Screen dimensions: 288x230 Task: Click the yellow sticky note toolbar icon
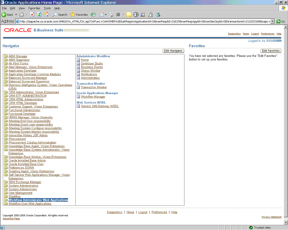coord(129,15)
